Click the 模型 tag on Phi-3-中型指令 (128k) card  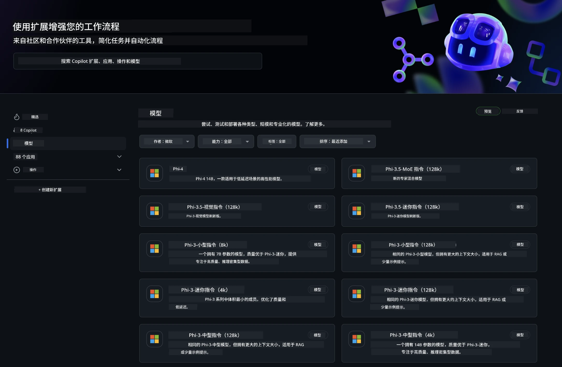coord(318,335)
